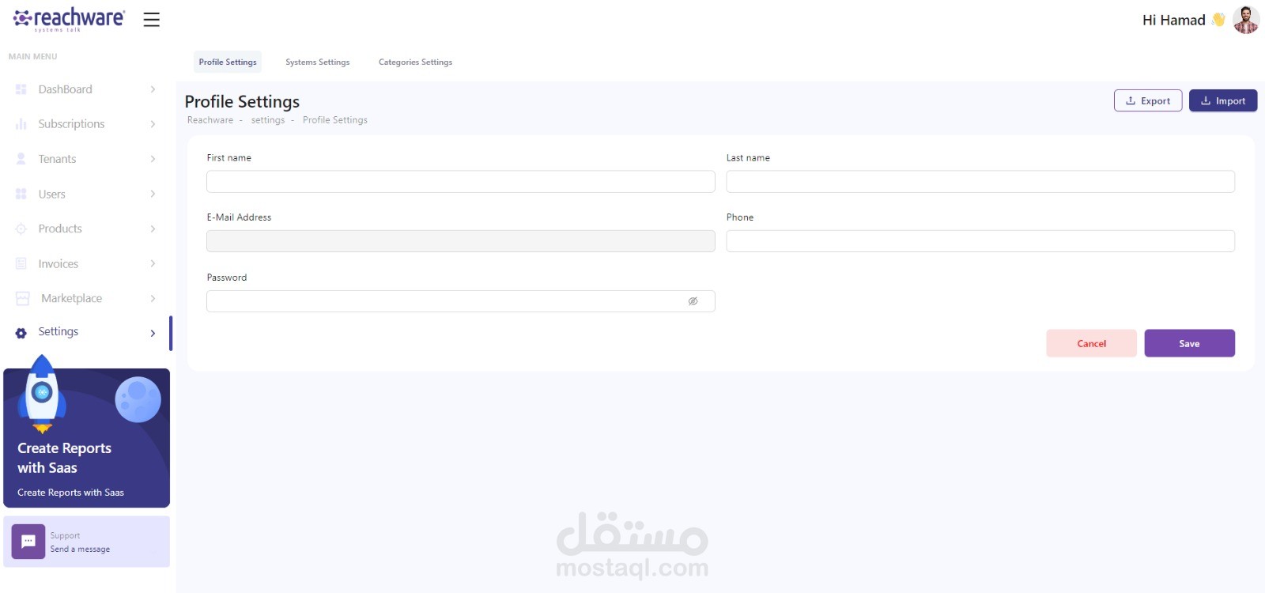Click the E-Mail Address field
The image size is (1265, 593).
click(x=461, y=241)
